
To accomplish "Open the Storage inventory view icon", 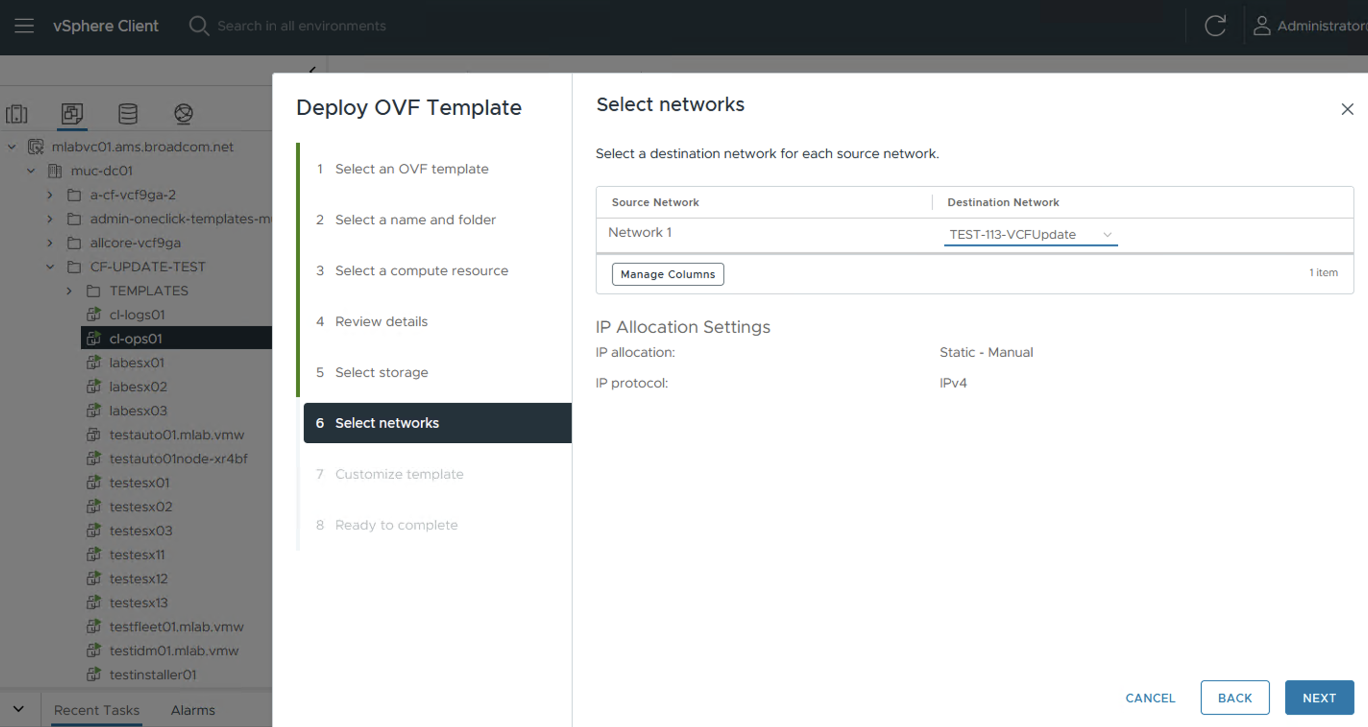I will (127, 114).
